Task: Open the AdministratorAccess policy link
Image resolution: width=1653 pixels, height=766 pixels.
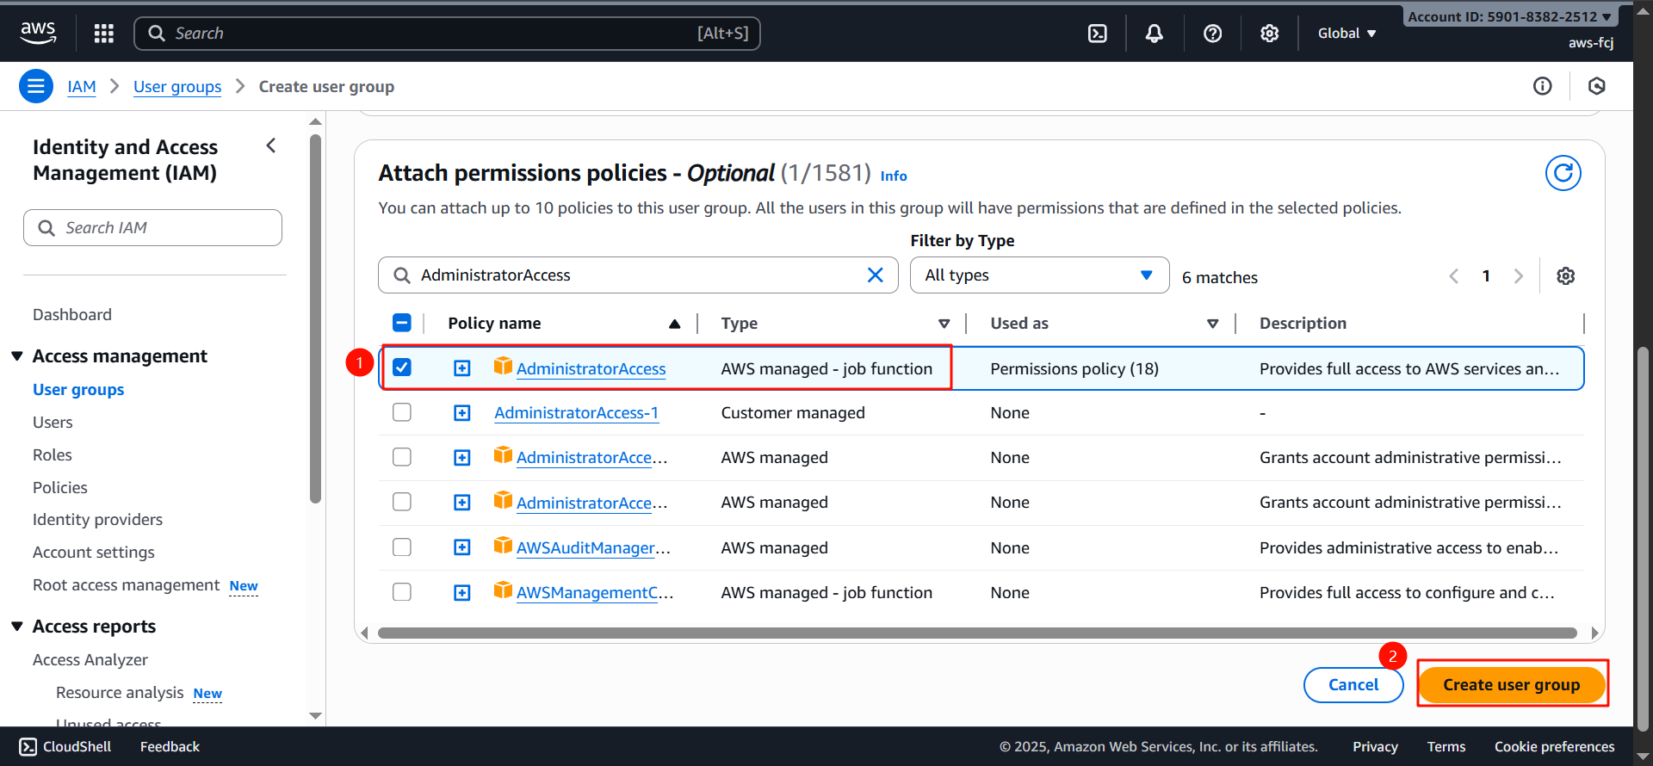Action: [591, 369]
